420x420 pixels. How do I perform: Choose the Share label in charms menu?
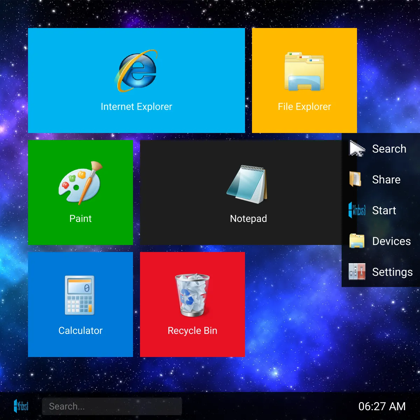(x=386, y=180)
